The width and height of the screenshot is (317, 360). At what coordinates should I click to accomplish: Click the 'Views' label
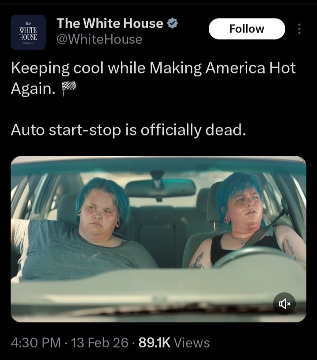[192, 342]
